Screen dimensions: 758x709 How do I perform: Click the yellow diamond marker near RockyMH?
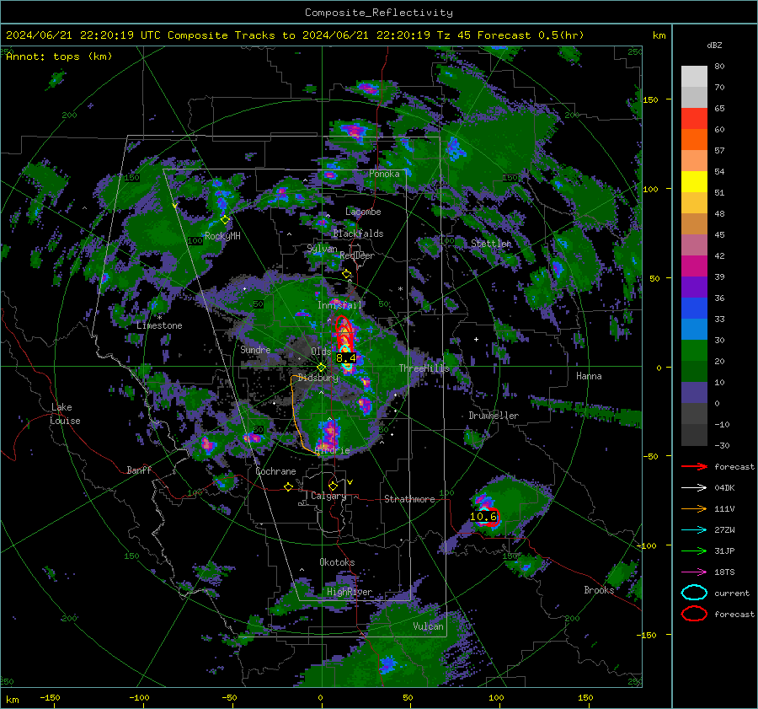click(x=225, y=220)
